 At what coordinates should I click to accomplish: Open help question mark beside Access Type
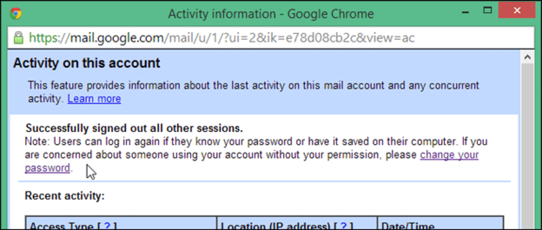(107, 226)
